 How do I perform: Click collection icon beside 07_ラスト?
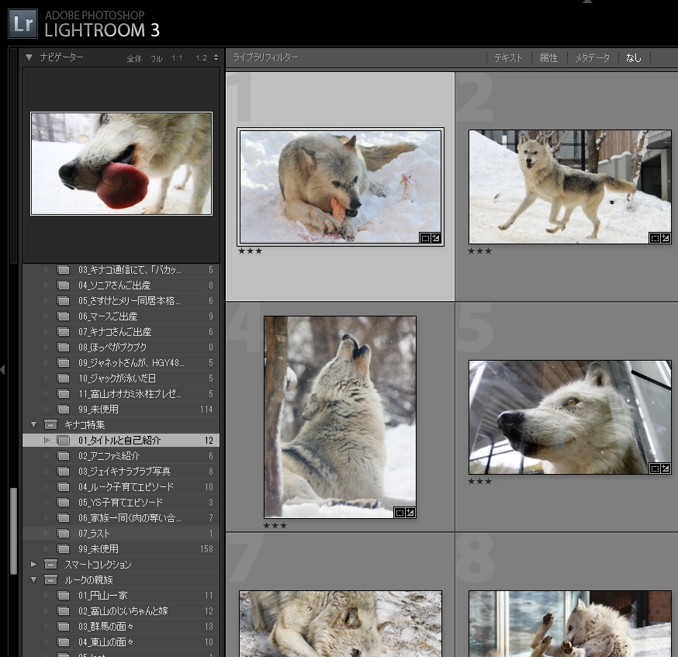pos(64,534)
